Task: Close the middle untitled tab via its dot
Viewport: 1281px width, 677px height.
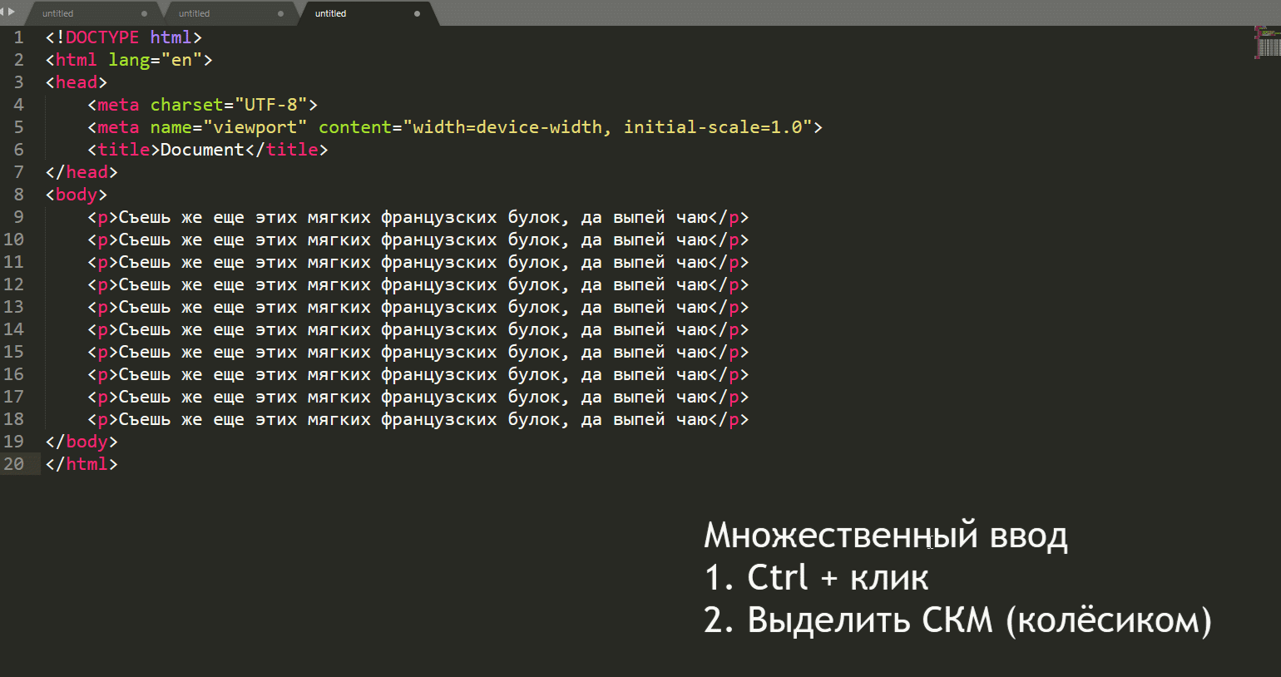Action: pos(280,13)
